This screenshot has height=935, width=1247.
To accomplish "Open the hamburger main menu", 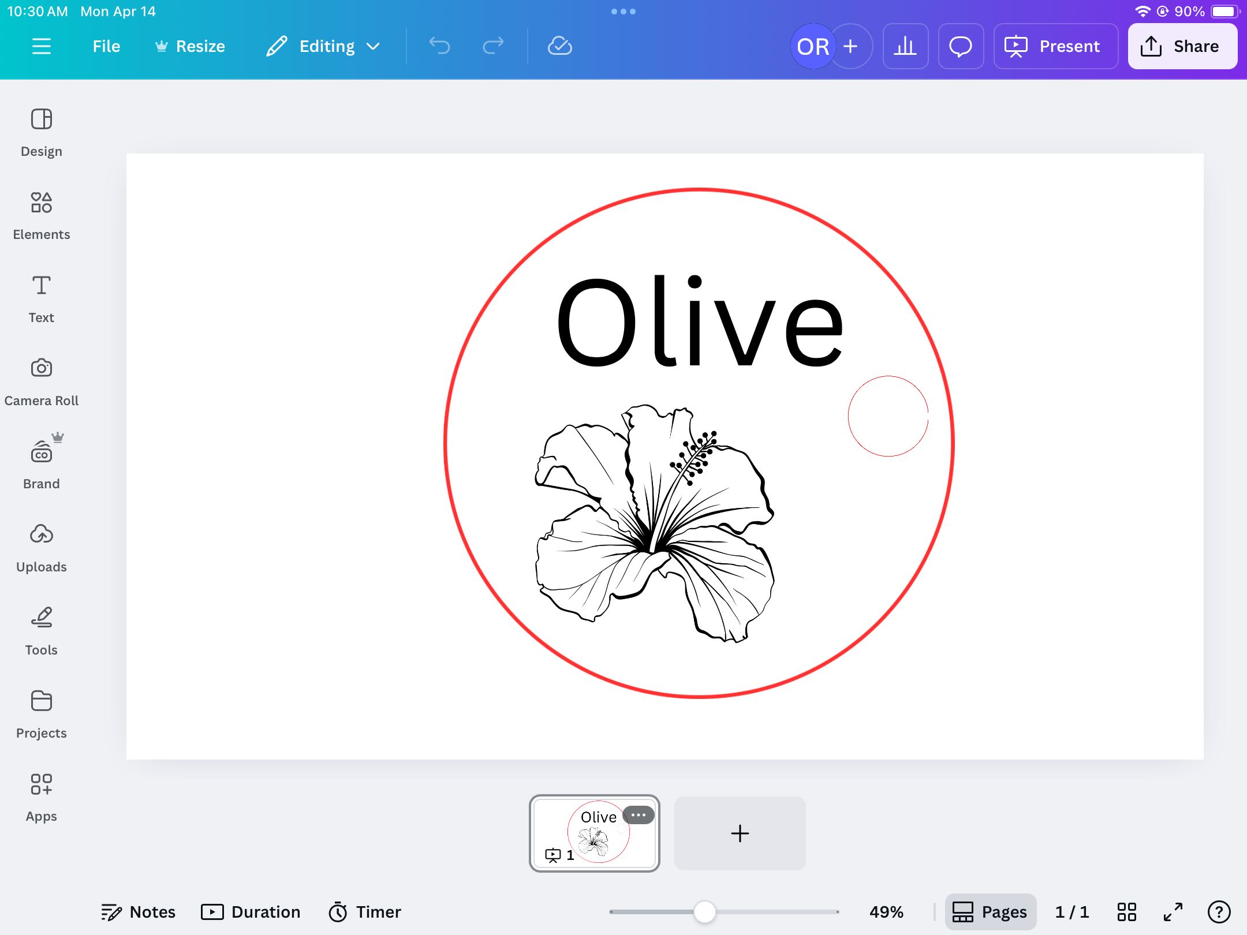I will 42,46.
